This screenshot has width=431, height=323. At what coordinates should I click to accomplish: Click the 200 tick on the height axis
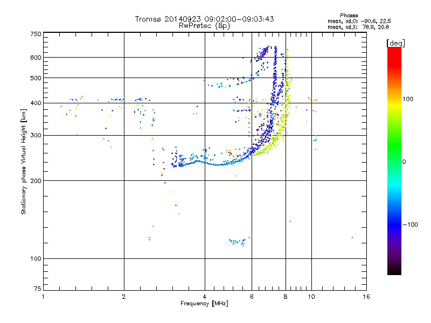coord(36,180)
